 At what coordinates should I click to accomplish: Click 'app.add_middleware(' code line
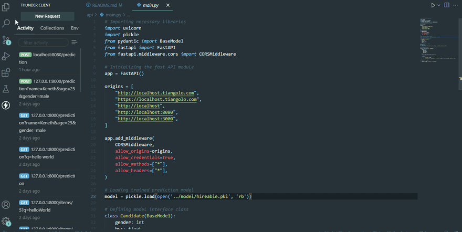(x=129, y=138)
